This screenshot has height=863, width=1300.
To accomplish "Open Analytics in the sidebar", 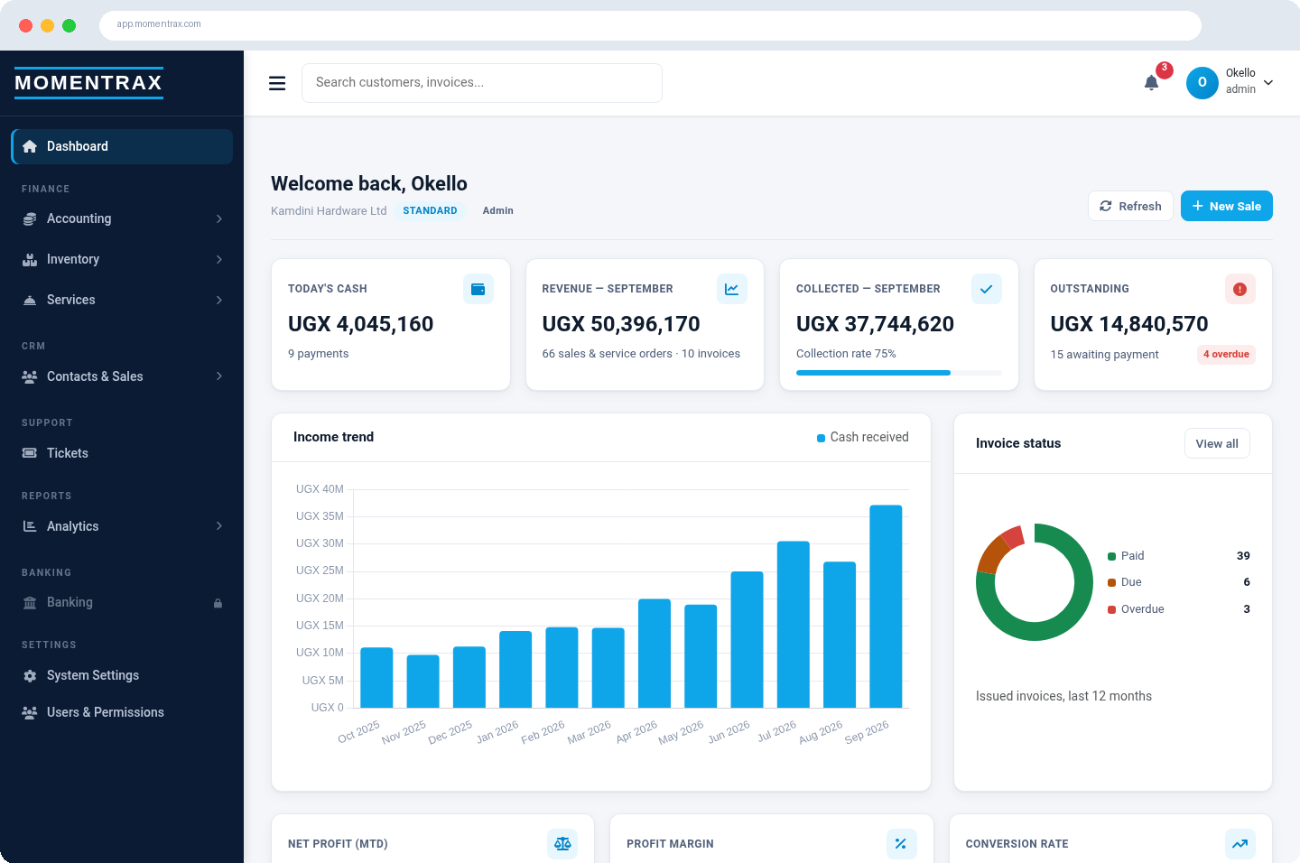I will pos(122,526).
